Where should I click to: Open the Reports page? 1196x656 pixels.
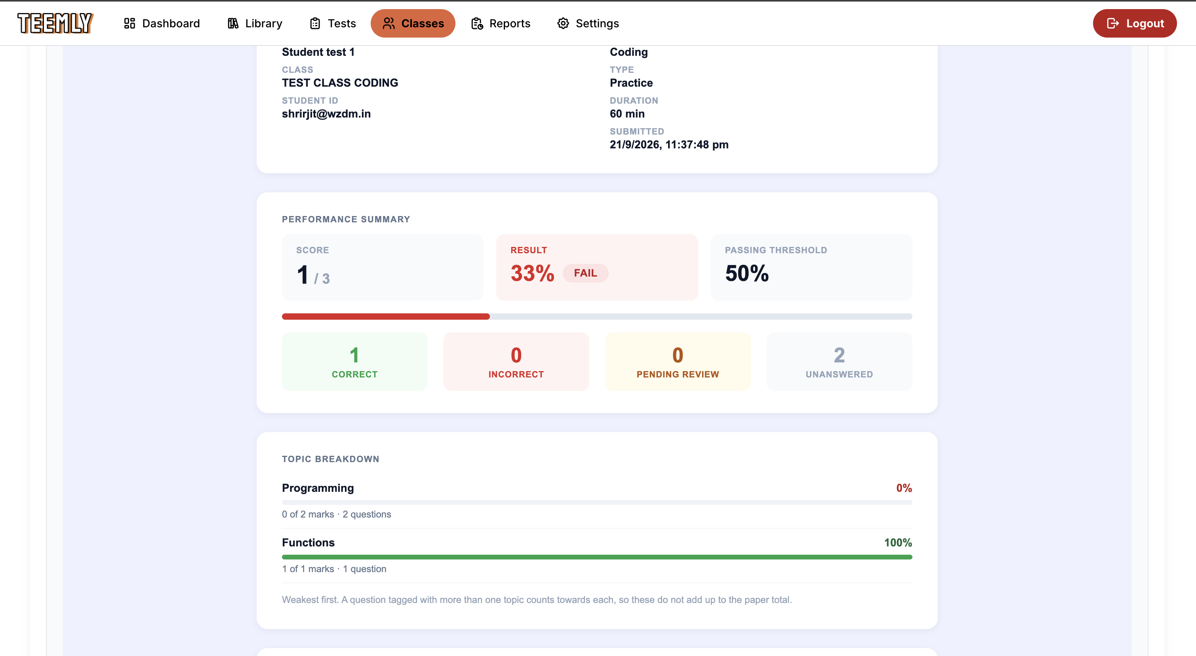501,23
